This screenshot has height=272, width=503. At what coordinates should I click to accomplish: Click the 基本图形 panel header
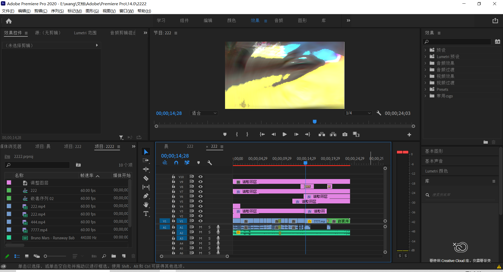[434, 151]
